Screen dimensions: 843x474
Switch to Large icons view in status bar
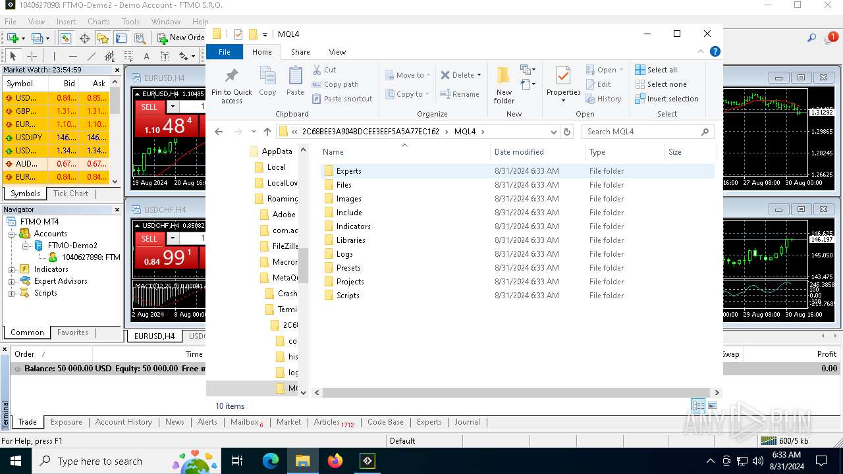coord(713,406)
